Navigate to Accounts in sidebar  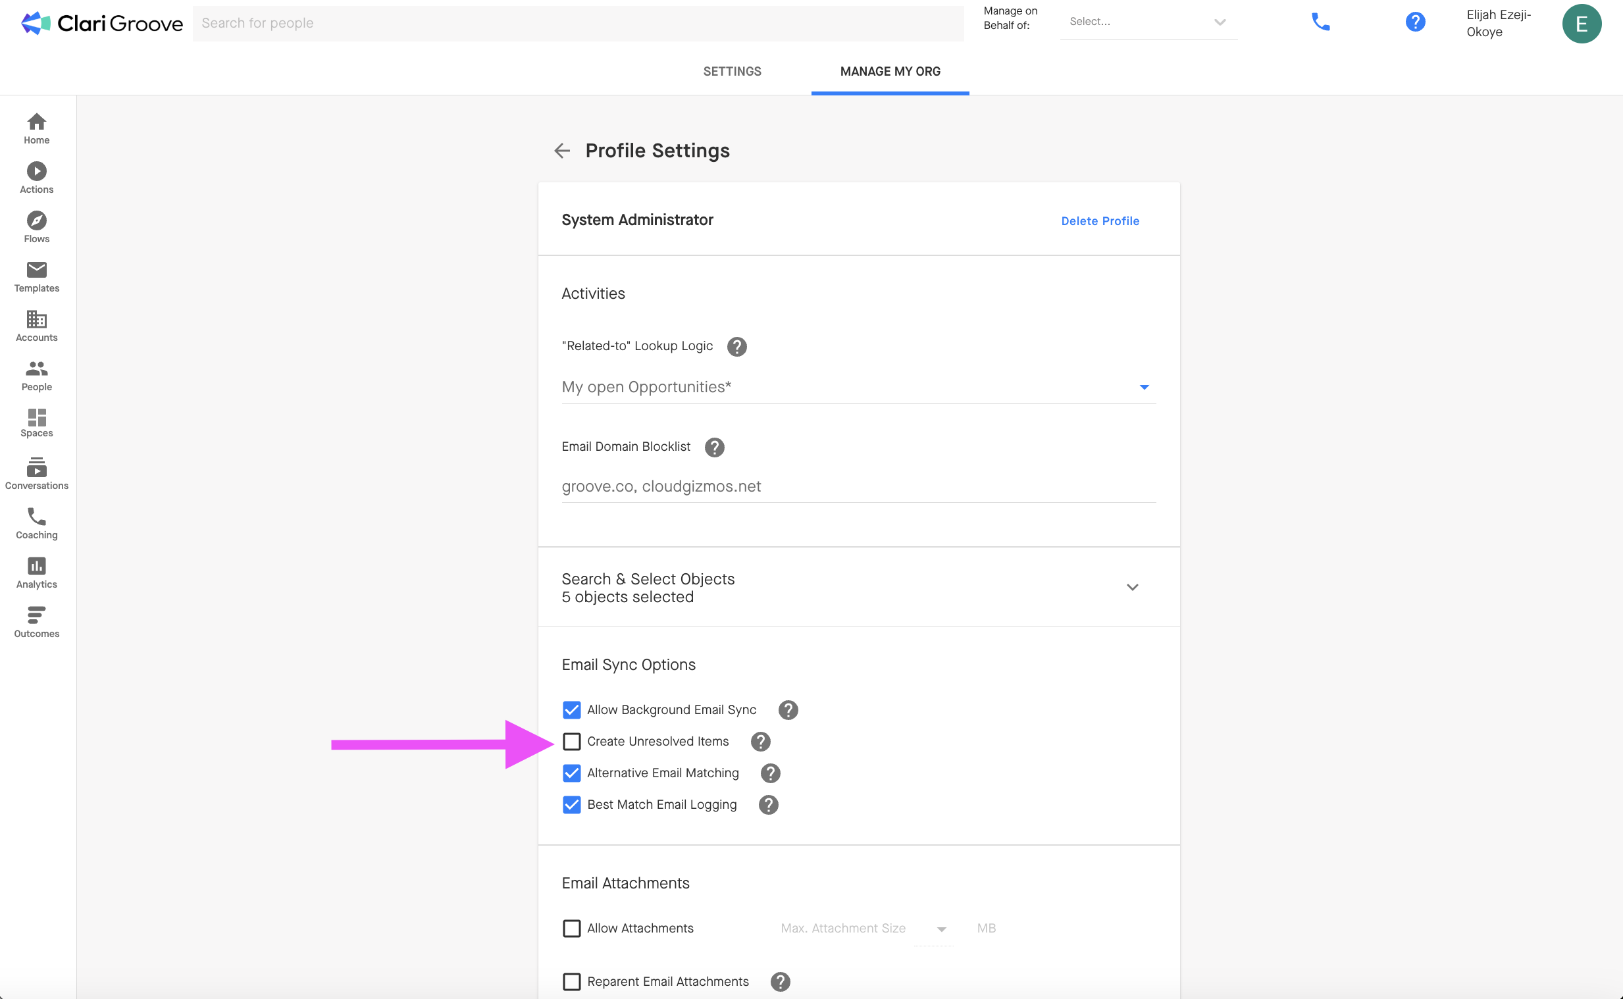(x=36, y=326)
